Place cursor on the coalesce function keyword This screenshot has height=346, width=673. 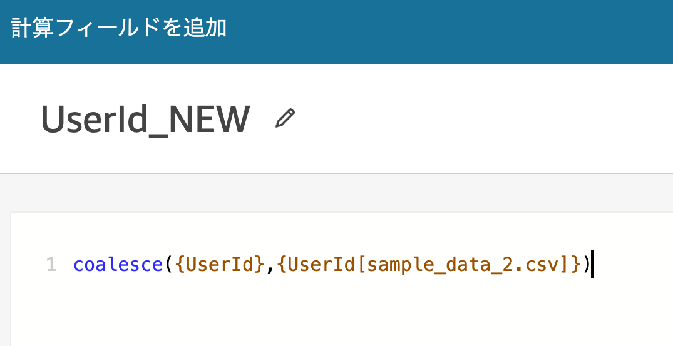tap(118, 265)
